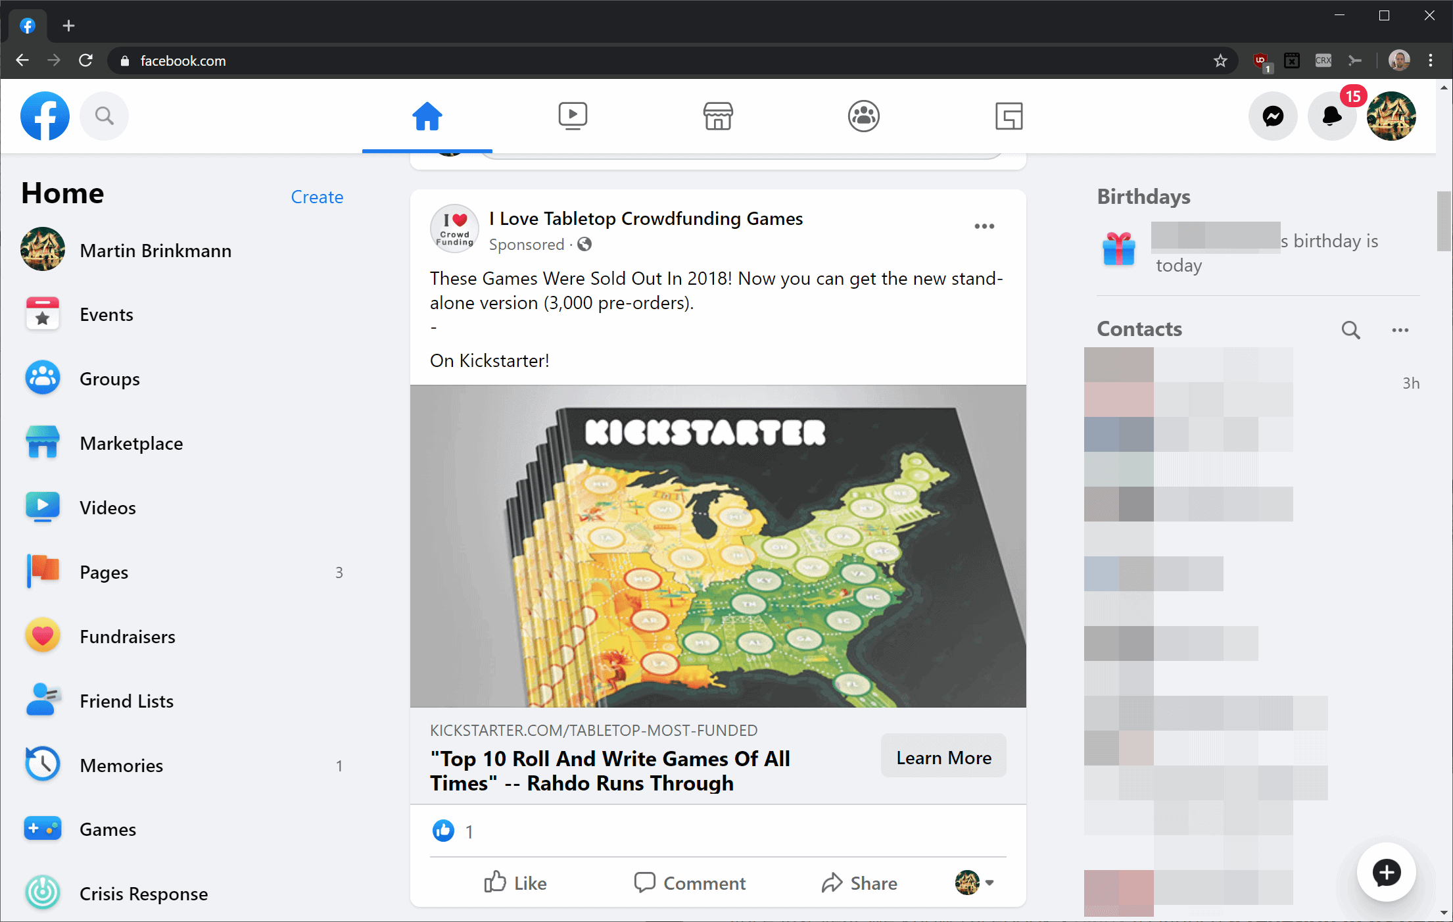1453x922 pixels.
Task: Click Learn More button on ad
Action: [943, 757]
